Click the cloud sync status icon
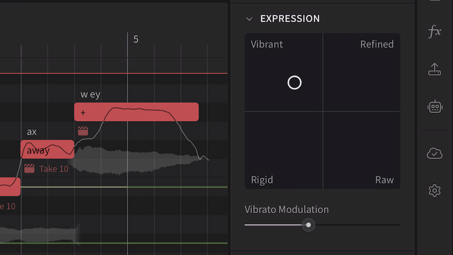The width and height of the screenshot is (453, 255). click(434, 153)
